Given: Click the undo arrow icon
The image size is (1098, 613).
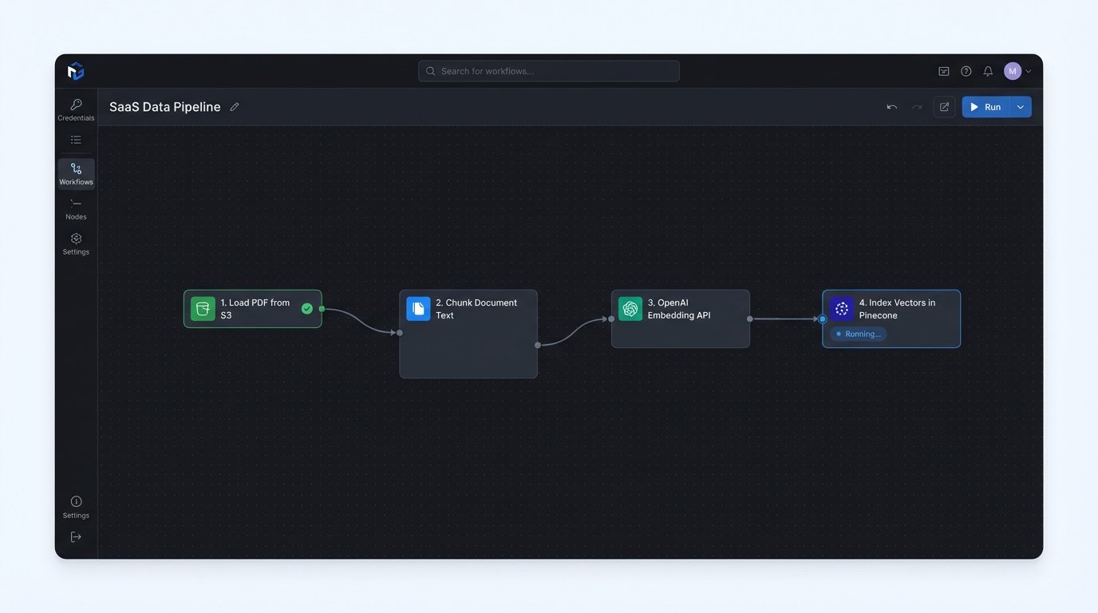Looking at the screenshot, I should (x=891, y=107).
